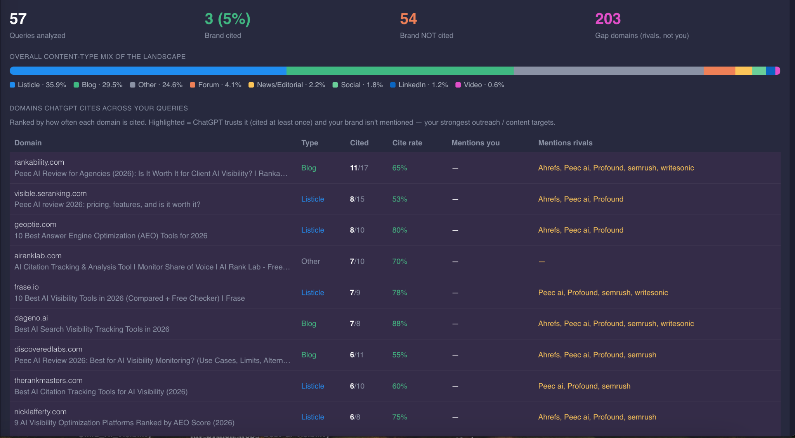
Task: Click the gray Other segment of the content bar
Action: click(609, 71)
